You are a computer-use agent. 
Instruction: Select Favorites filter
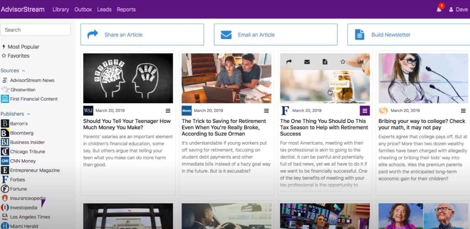16,56
